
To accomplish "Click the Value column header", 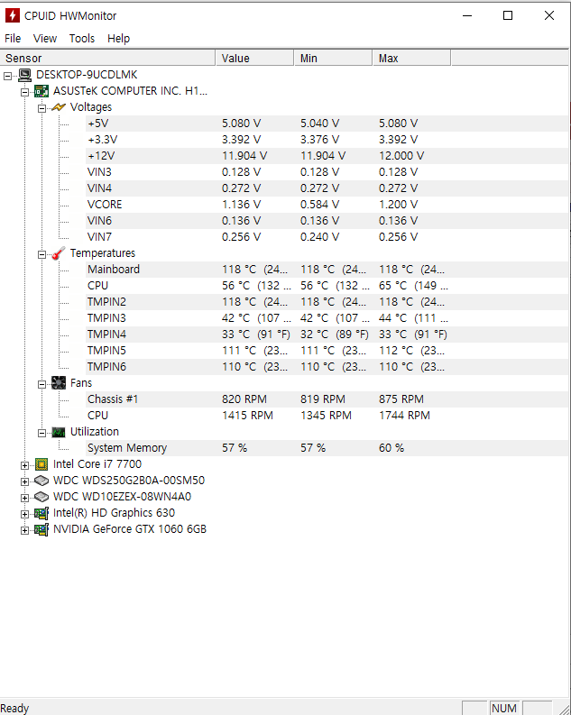I will [254, 59].
